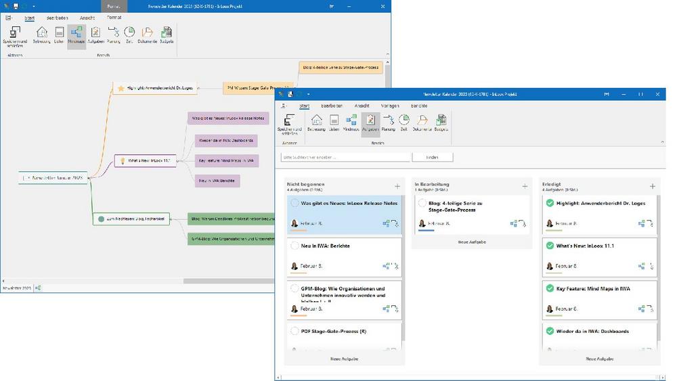Mark GPM-Blog card as done
The height and width of the screenshot is (381, 677).
click(x=294, y=289)
